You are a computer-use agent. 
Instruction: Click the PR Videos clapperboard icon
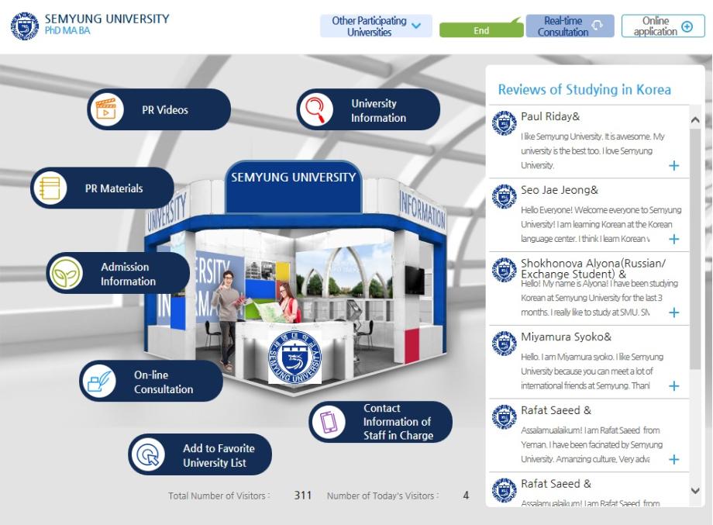[x=106, y=109]
